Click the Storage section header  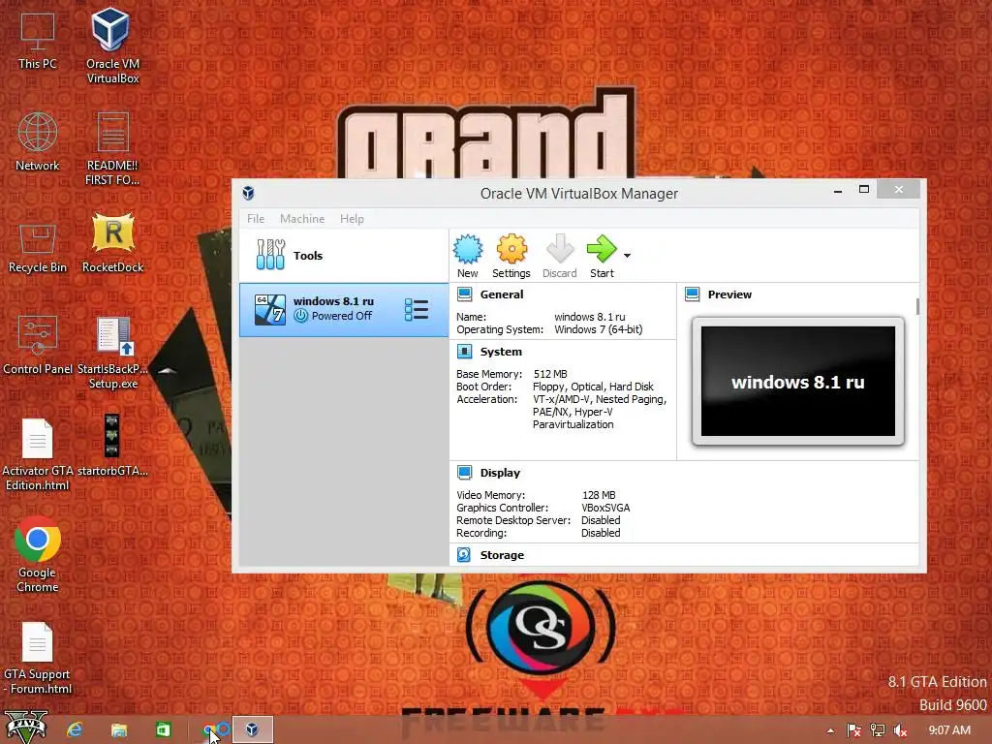[502, 555]
